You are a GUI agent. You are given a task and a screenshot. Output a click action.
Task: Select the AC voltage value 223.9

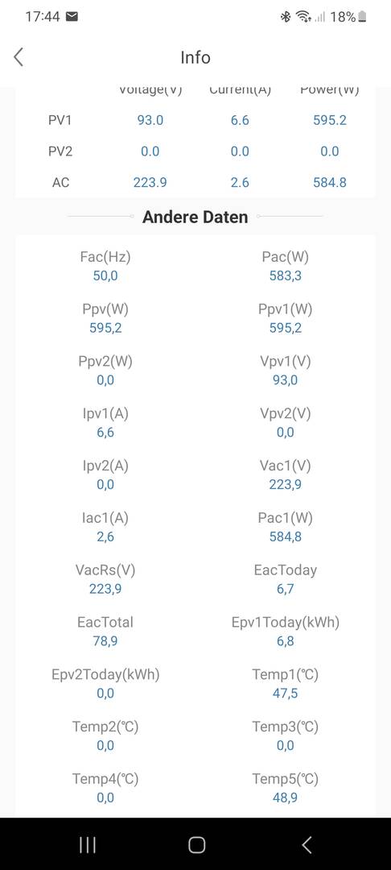[150, 182]
